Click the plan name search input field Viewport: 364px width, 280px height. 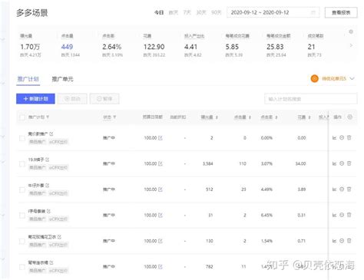pyautogui.click(x=311, y=99)
